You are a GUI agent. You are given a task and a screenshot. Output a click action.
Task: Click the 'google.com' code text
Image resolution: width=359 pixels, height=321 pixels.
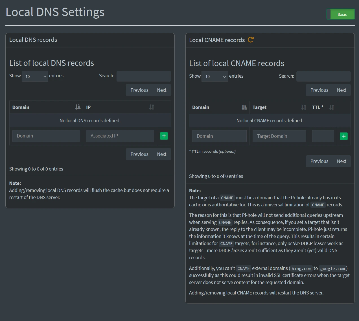(x=332, y=268)
